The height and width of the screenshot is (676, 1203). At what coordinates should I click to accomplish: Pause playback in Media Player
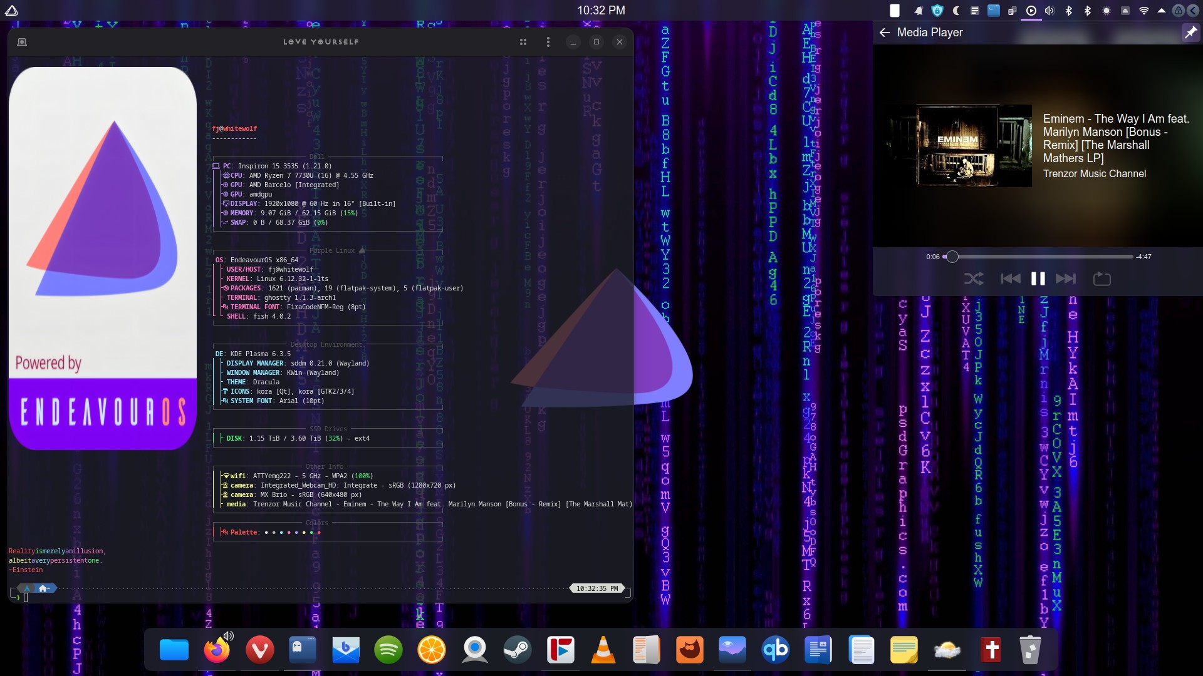[1038, 279]
